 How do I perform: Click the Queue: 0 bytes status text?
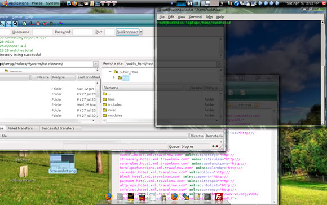(181, 146)
